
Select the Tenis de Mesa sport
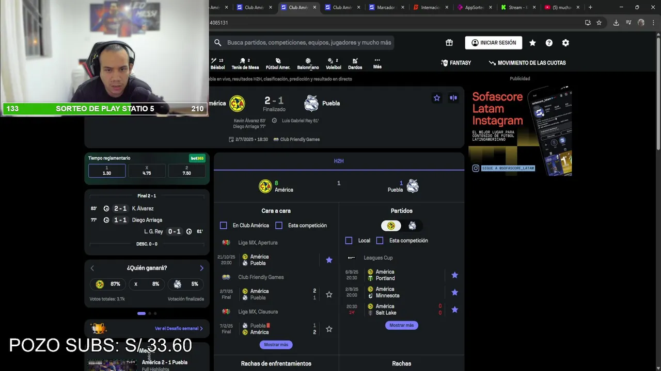tap(245, 63)
